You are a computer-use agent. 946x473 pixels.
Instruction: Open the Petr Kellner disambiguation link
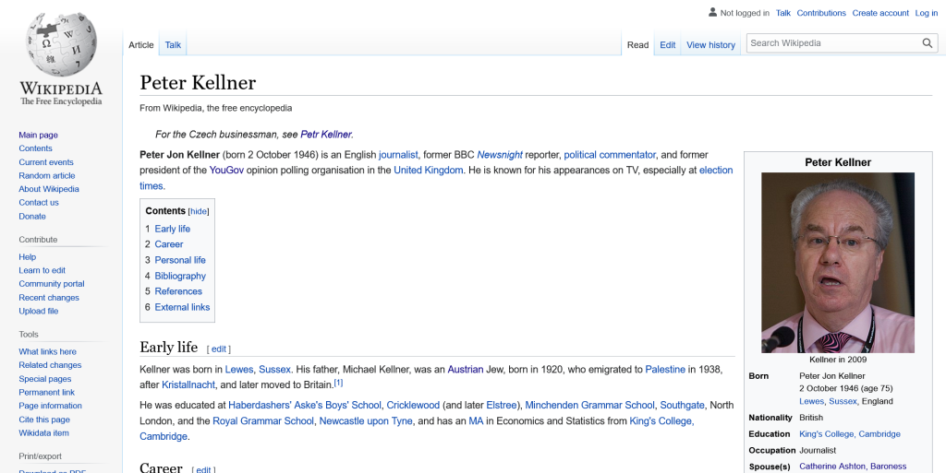pos(326,135)
